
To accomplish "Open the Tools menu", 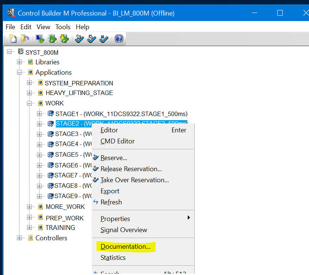I will pyautogui.click(x=63, y=27).
